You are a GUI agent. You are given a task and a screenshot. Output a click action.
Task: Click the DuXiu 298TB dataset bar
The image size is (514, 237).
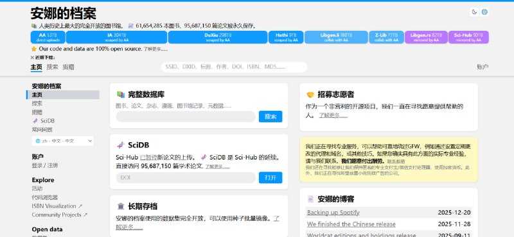pyautogui.click(x=218, y=37)
